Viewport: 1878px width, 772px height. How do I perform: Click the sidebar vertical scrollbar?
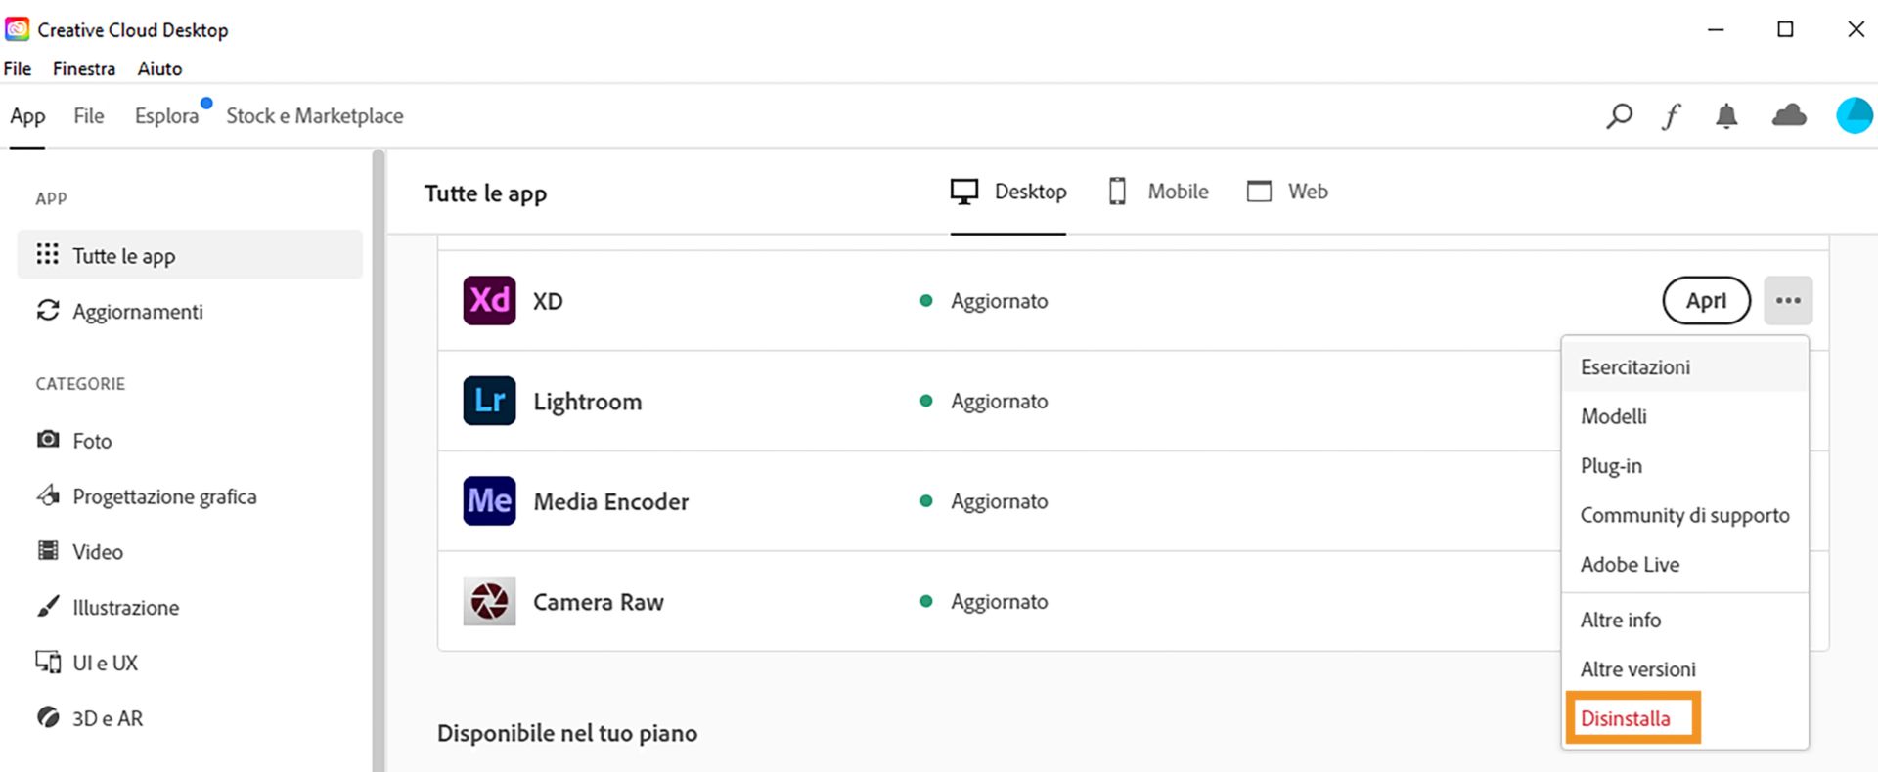(379, 459)
